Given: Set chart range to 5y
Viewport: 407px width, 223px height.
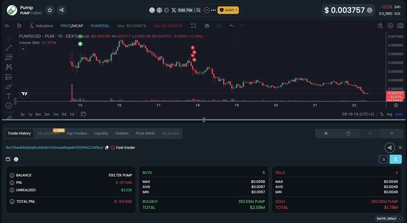Looking at the screenshot, I should point(22,114).
